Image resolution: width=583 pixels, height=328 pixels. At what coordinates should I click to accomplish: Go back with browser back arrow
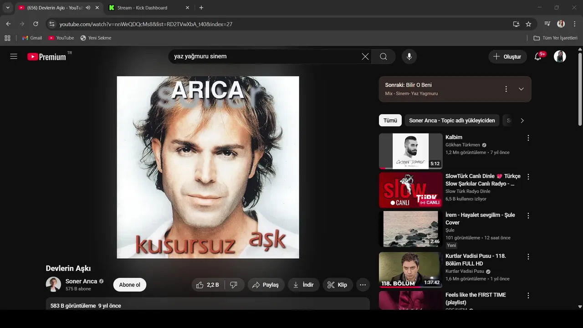coord(8,24)
